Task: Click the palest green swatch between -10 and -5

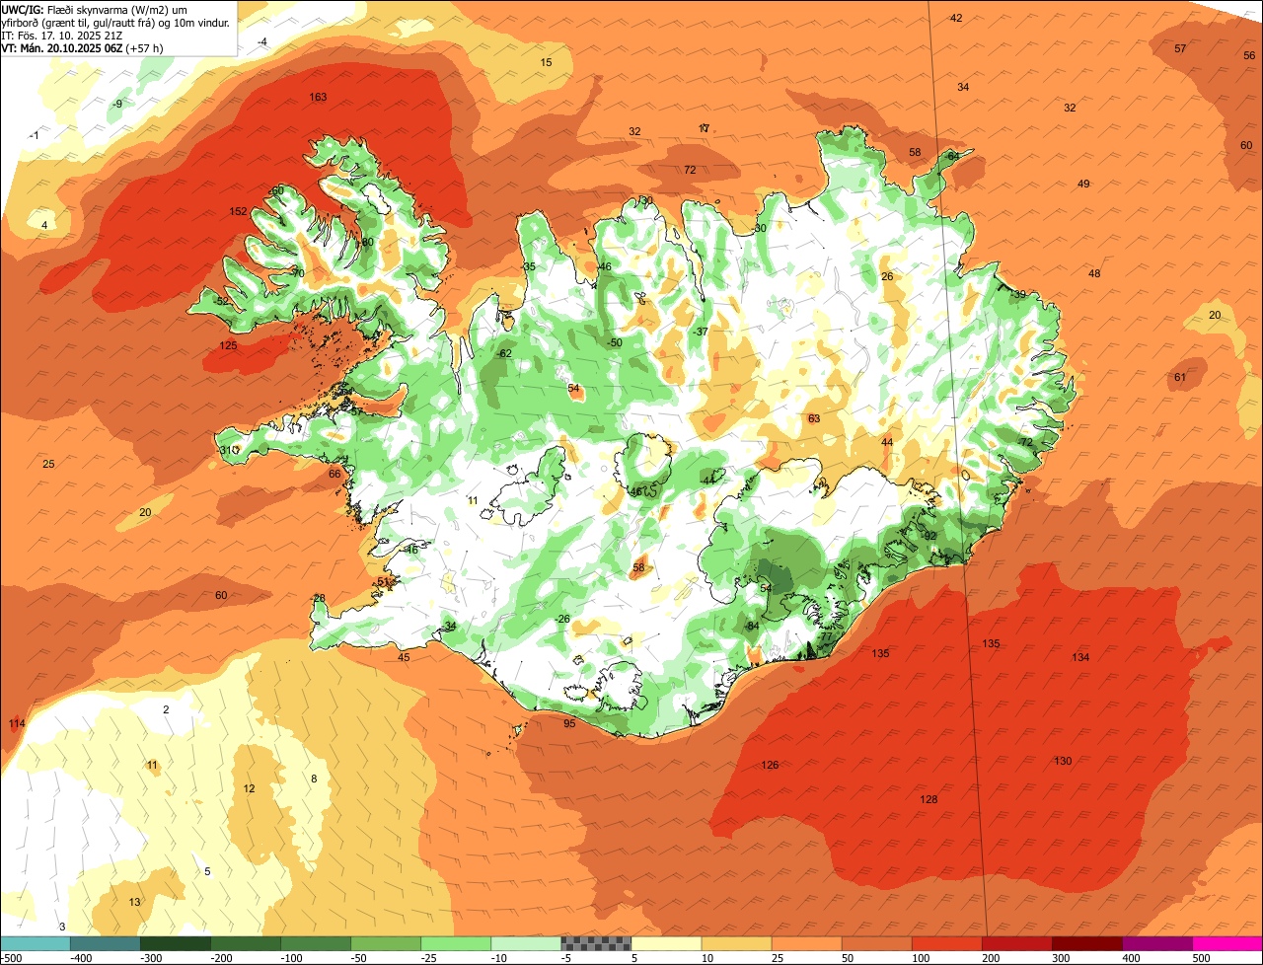Action: click(526, 943)
